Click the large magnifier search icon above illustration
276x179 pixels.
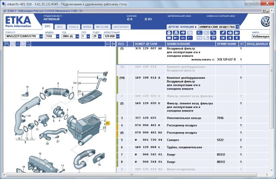(28, 44)
